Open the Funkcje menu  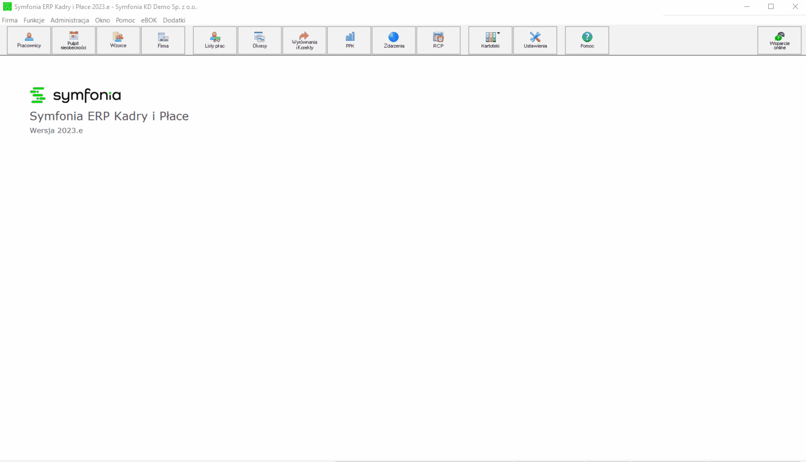[34, 20]
